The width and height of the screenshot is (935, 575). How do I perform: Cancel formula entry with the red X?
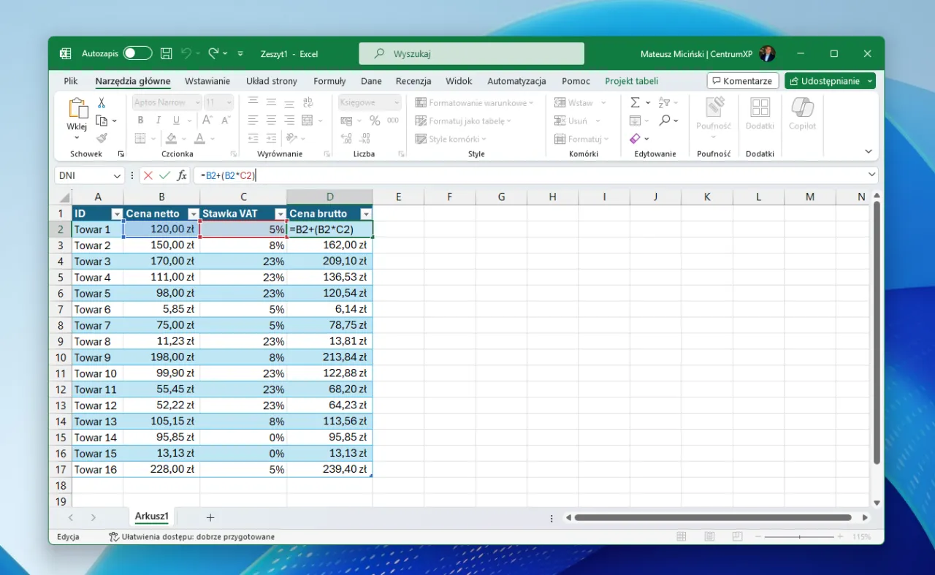(148, 175)
